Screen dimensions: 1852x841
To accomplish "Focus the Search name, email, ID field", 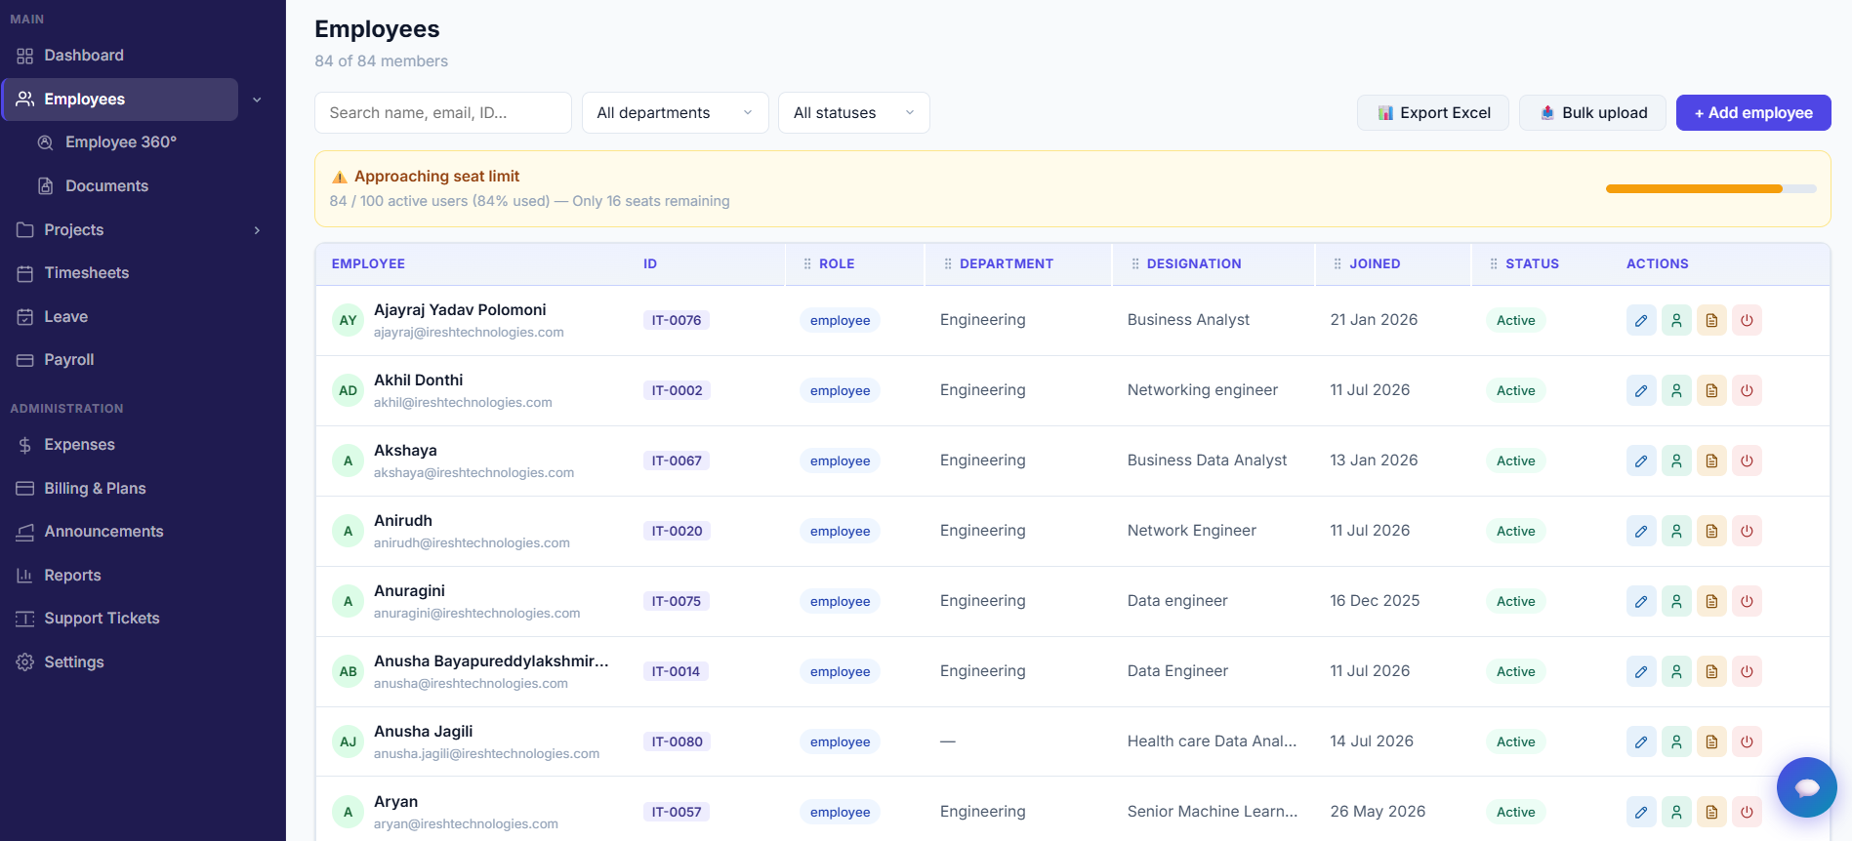I will point(443,113).
